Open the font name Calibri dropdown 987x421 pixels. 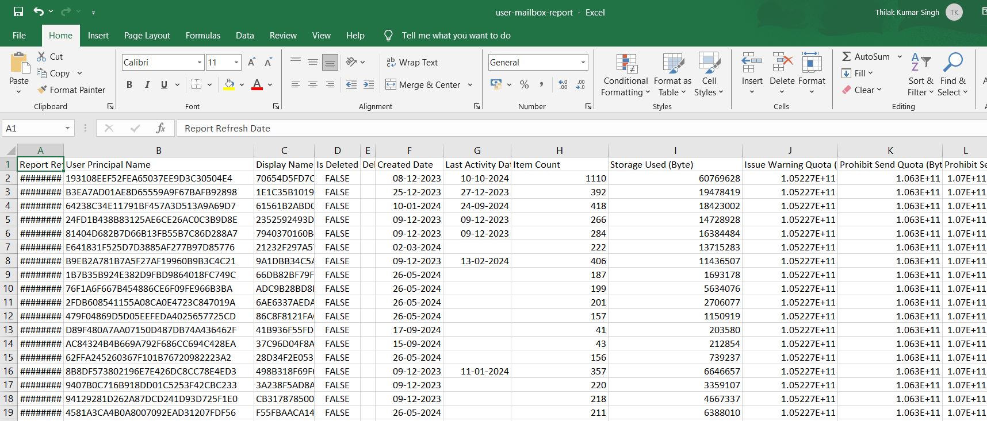point(200,63)
